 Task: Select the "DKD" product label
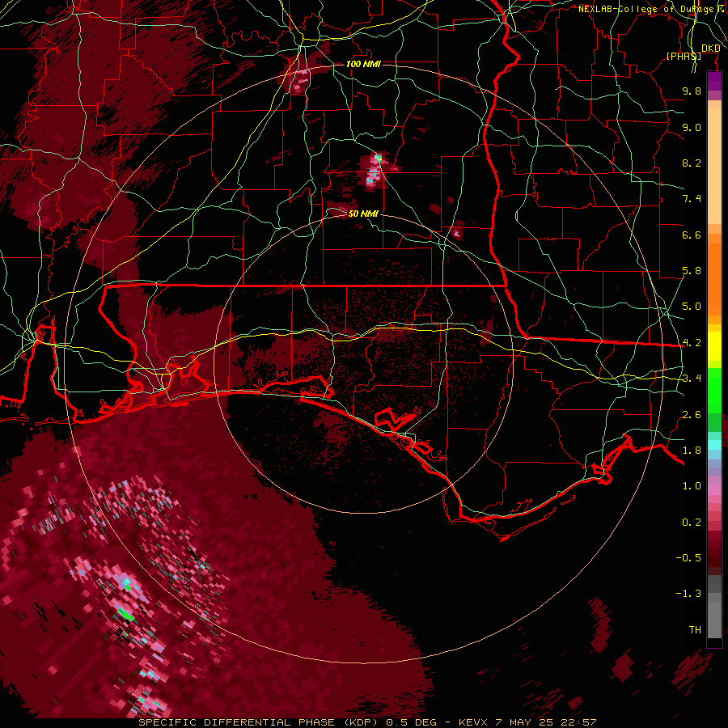tap(710, 49)
